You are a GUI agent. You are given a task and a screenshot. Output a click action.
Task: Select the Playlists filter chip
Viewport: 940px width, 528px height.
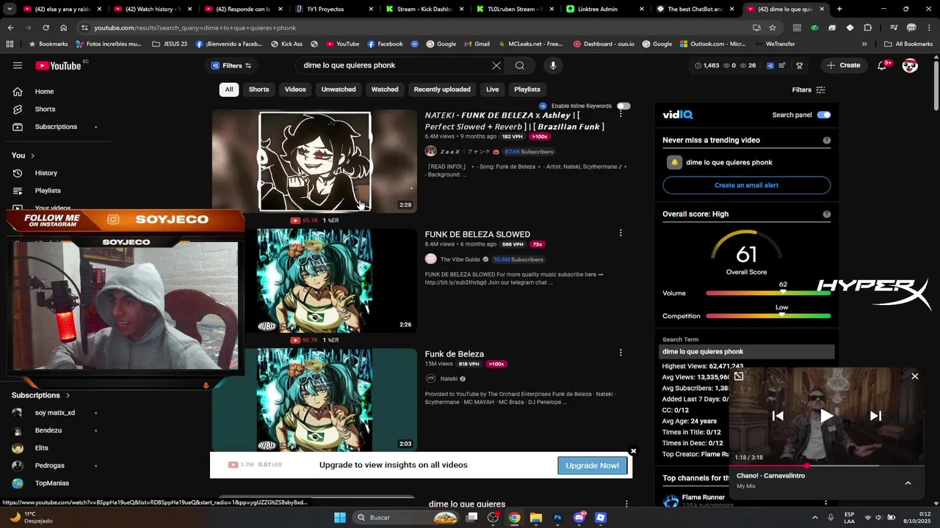pyautogui.click(x=527, y=89)
